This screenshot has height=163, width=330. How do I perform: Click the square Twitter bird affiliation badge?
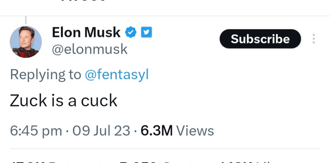[147, 32]
